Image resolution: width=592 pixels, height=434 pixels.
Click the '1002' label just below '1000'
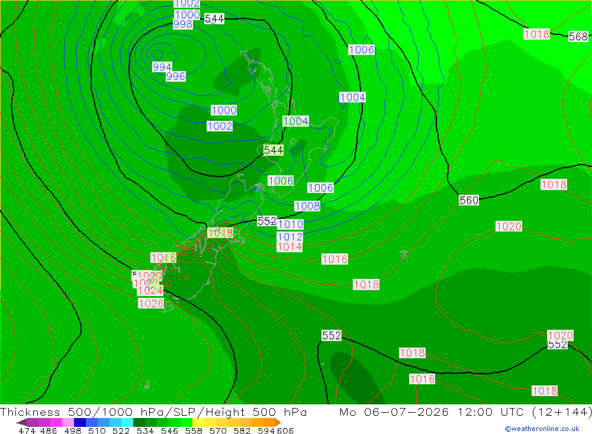tap(220, 126)
